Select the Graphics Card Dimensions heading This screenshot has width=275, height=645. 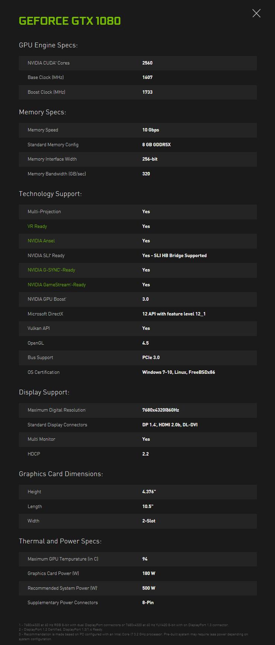tap(61, 474)
